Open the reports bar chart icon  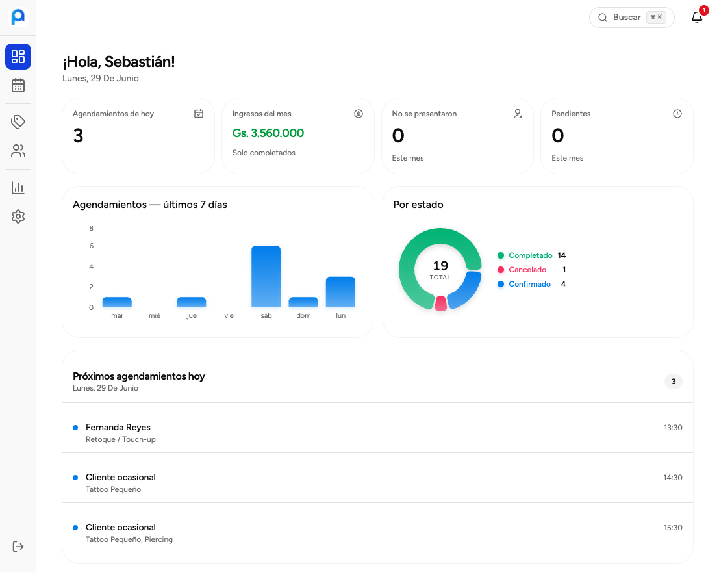point(18,187)
